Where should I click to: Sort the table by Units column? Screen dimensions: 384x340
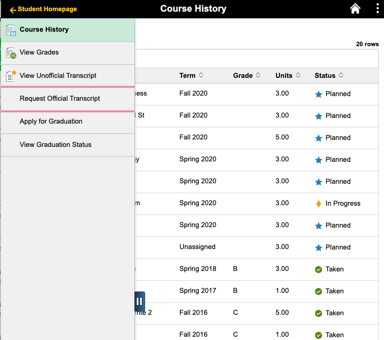[x=288, y=76]
